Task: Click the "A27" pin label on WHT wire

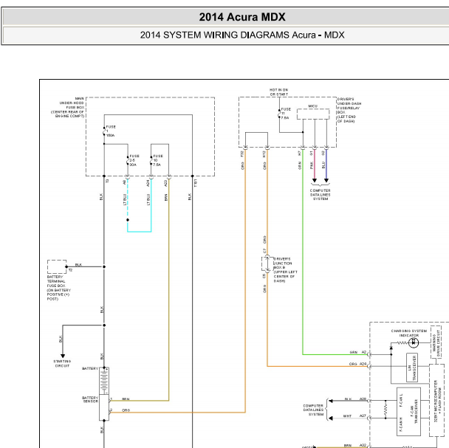Action: 363,416
